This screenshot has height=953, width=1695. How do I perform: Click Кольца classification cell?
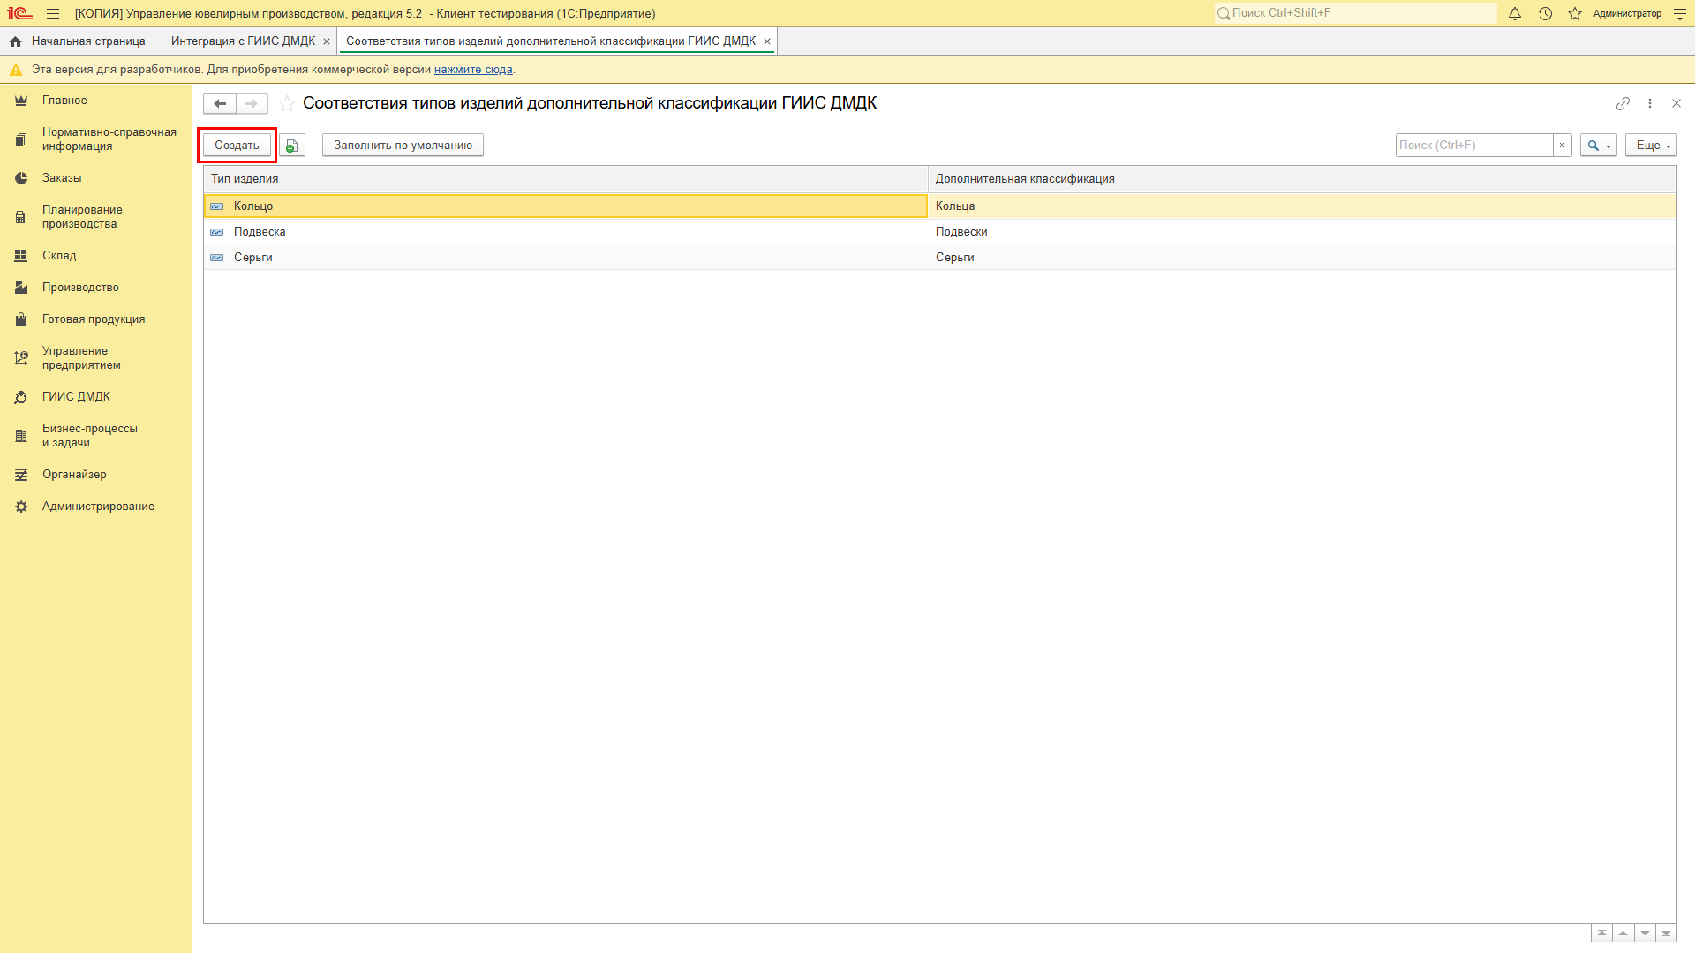1302,206
